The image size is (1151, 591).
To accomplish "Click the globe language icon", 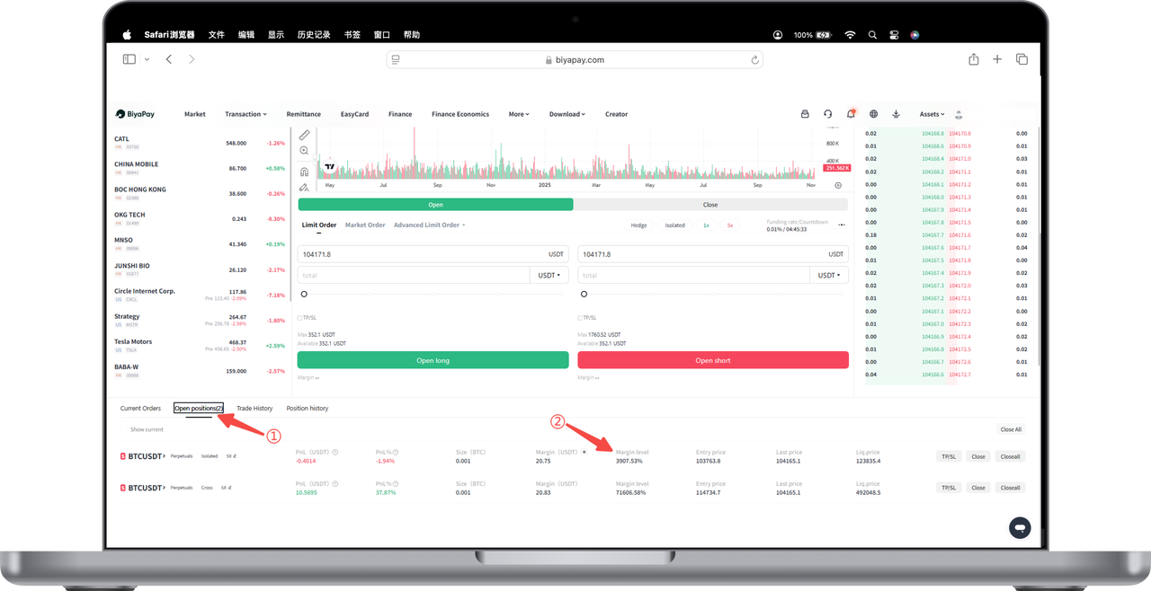I will tap(873, 114).
